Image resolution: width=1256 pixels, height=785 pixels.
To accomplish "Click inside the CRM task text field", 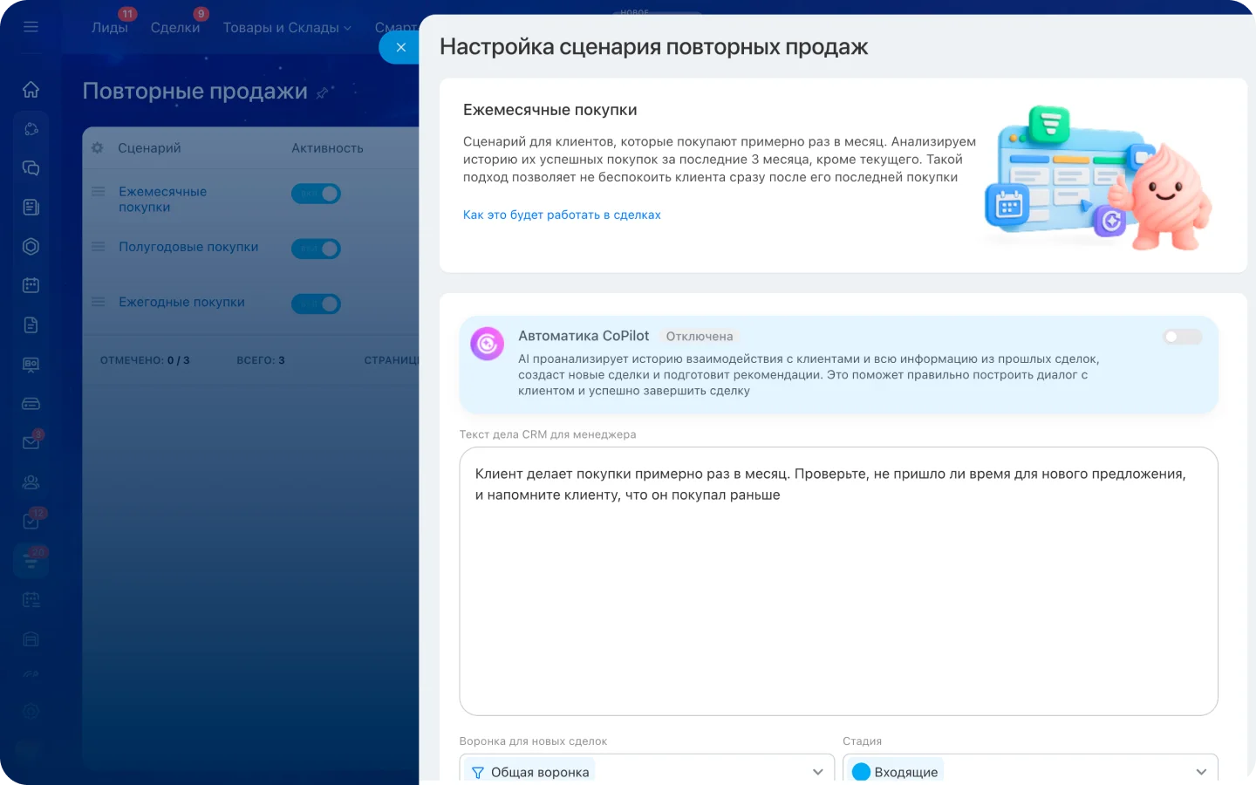I will pos(837,580).
